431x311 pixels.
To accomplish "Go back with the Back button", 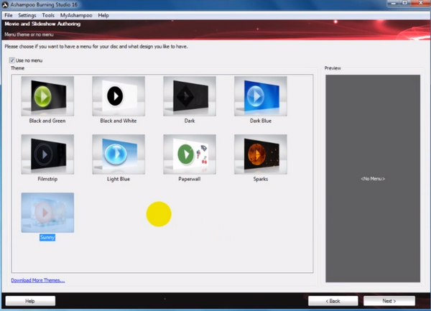I will tap(333, 301).
